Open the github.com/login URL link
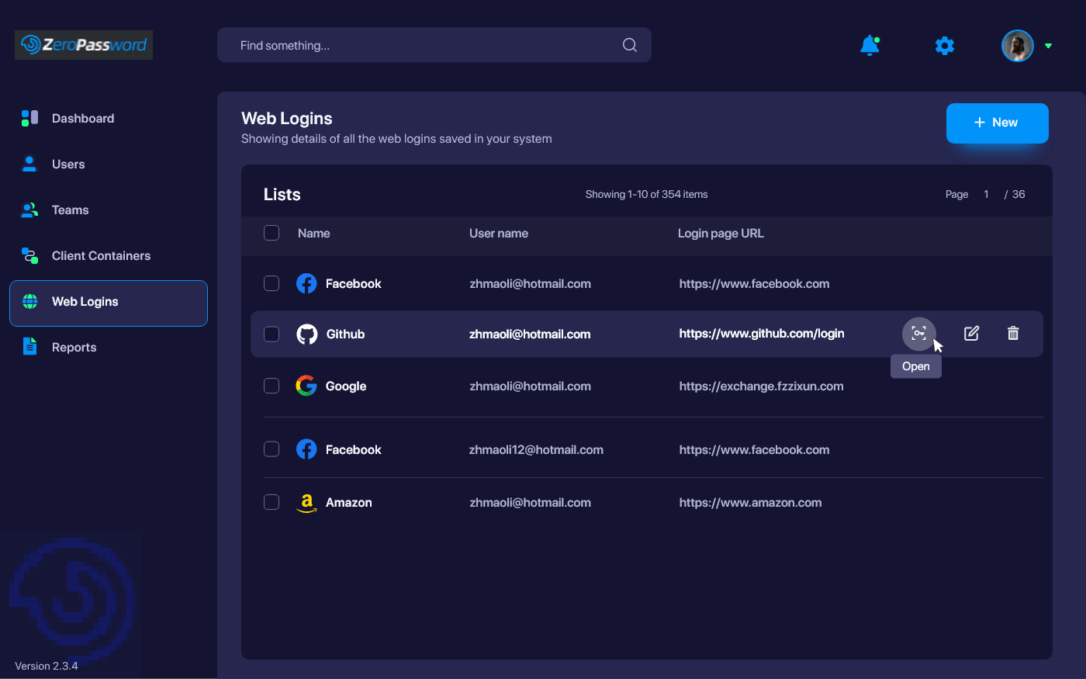The height and width of the screenshot is (679, 1086). tap(761, 334)
